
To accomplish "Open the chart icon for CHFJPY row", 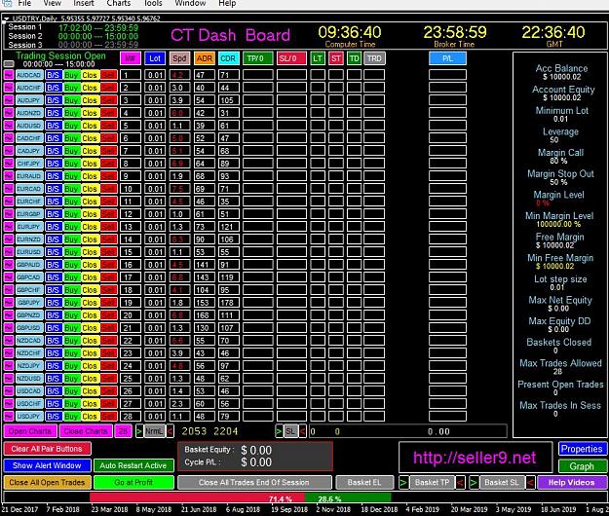I will (9, 164).
